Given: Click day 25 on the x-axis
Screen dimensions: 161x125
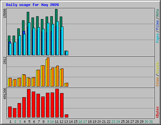Looking at the screenshot, I should [x=123, y=122].
